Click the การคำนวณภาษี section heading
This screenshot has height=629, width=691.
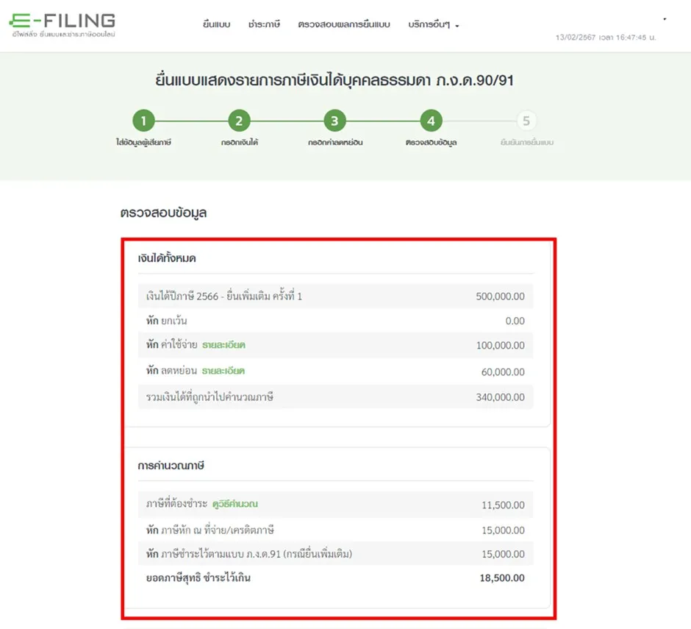(171, 466)
